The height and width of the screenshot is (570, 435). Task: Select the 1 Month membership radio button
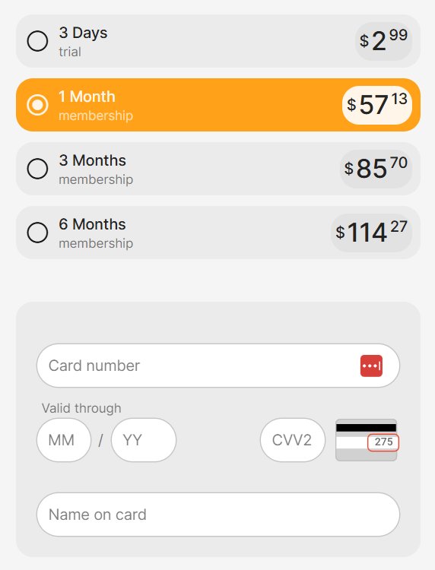37,105
